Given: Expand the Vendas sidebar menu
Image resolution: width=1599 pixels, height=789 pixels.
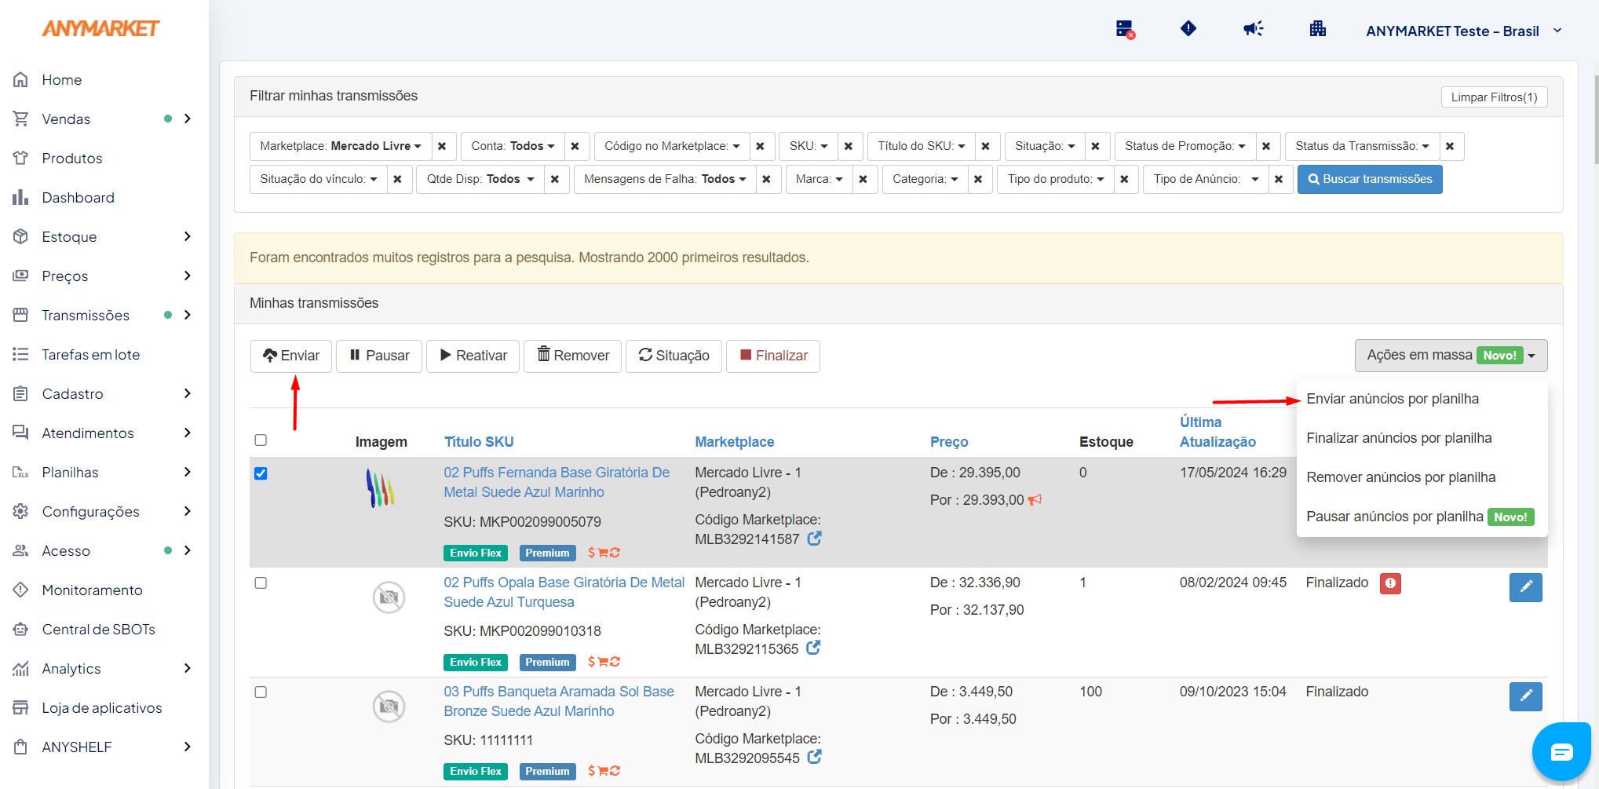Looking at the screenshot, I should tap(188, 119).
